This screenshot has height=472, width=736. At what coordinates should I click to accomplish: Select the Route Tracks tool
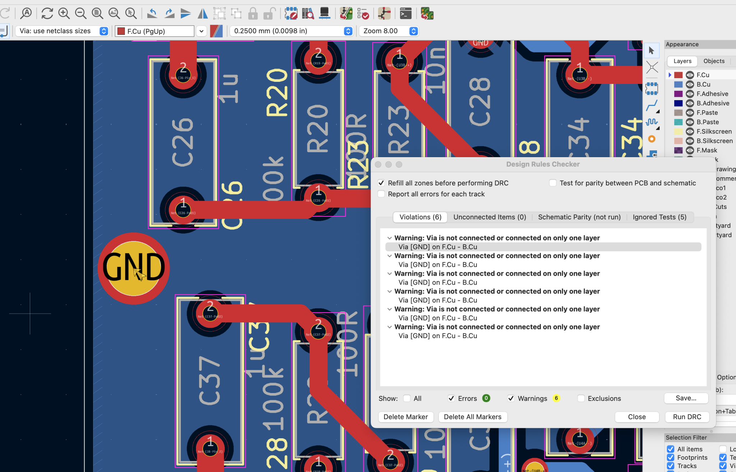(x=652, y=106)
